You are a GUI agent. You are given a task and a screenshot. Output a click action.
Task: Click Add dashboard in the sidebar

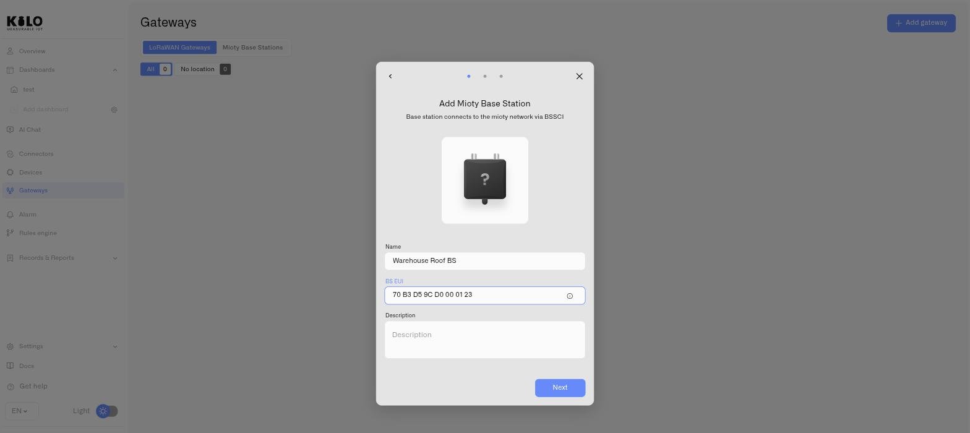point(45,109)
